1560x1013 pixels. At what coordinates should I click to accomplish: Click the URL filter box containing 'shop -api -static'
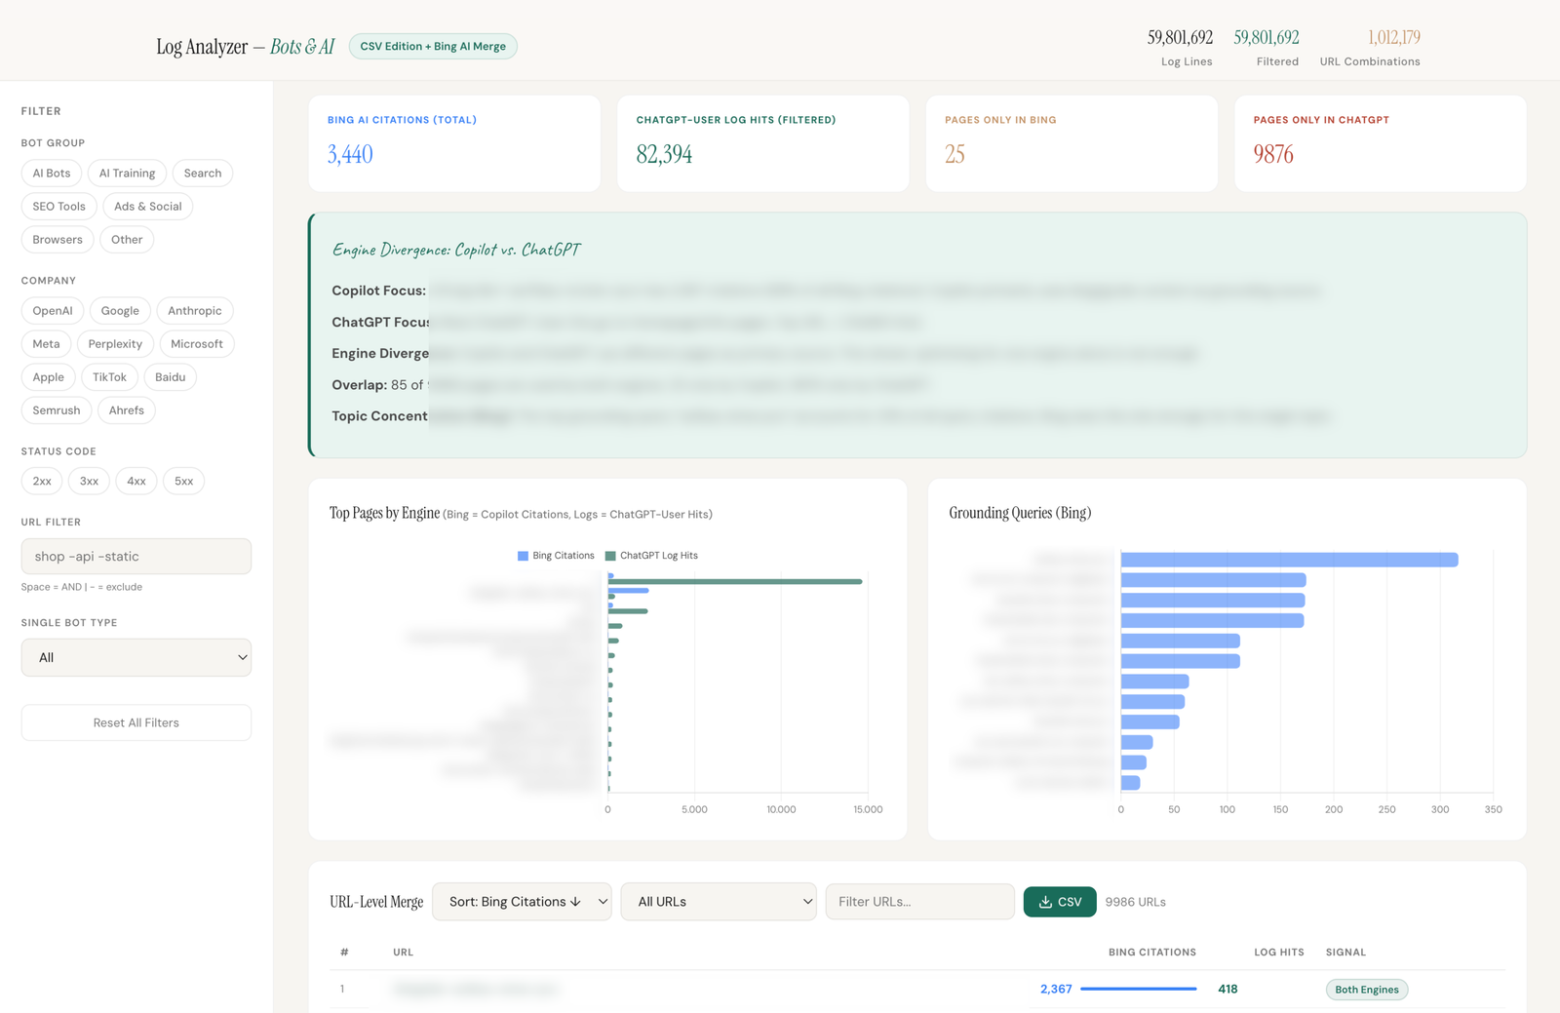tap(136, 556)
